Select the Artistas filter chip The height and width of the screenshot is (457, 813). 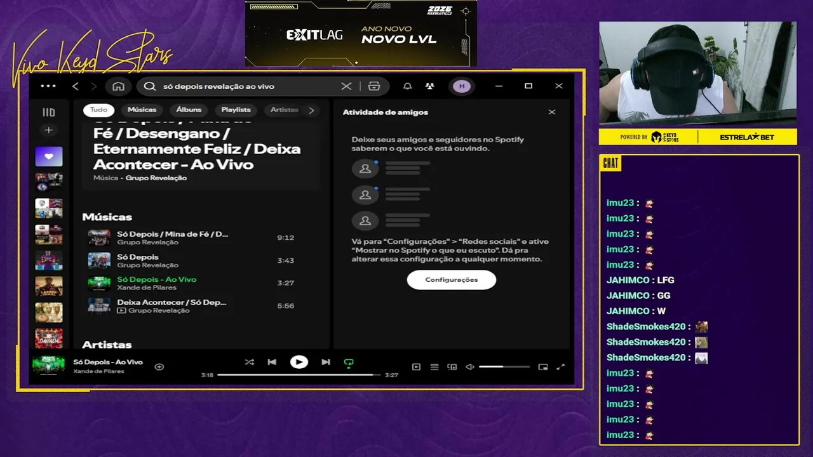[x=284, y=110]
